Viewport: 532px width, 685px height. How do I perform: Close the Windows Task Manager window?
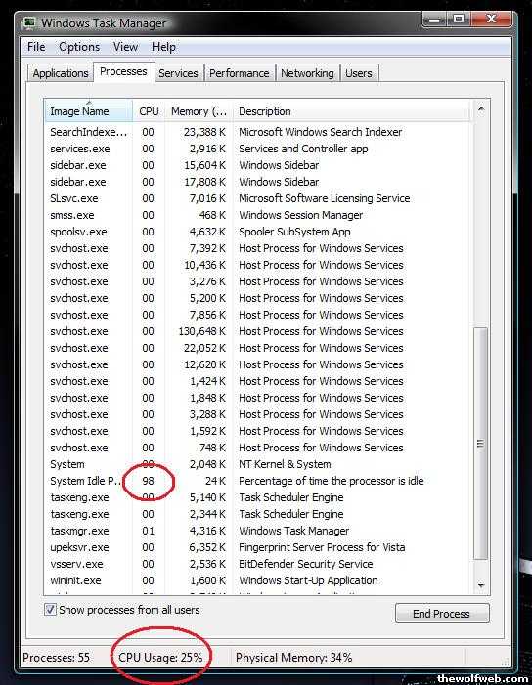click(x=491, y=20)
